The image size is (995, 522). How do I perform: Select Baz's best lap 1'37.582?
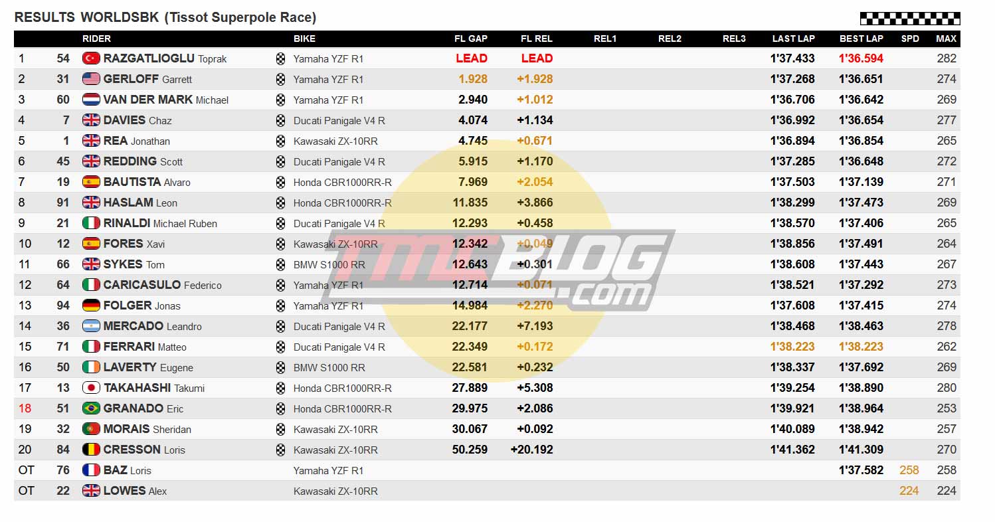click(861, 470)
